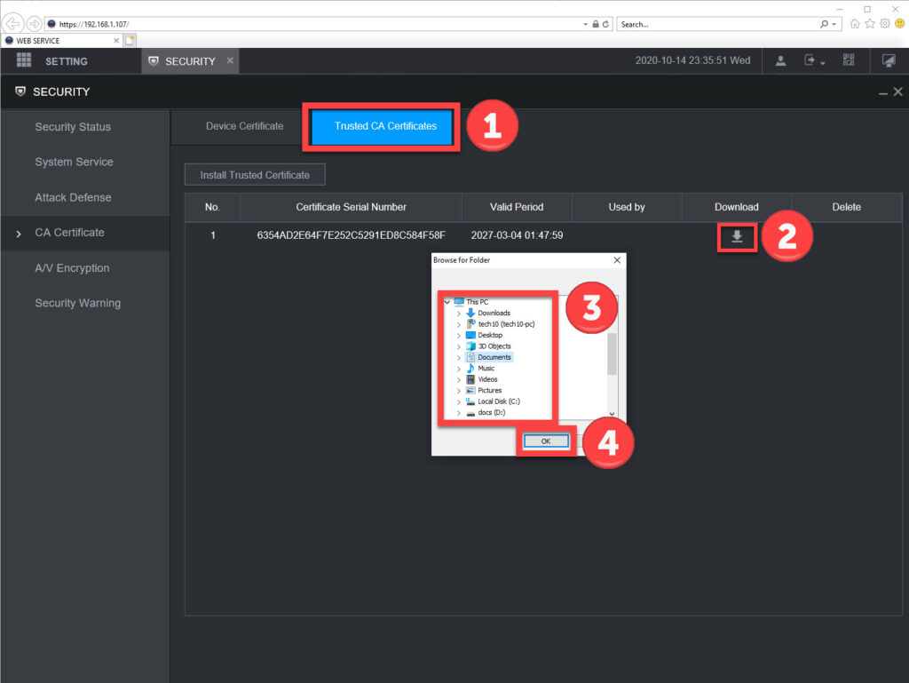This screenshot has height=683, width=909.
Task: Open Attack Defense in the sidebar
Action: (73, 197)
